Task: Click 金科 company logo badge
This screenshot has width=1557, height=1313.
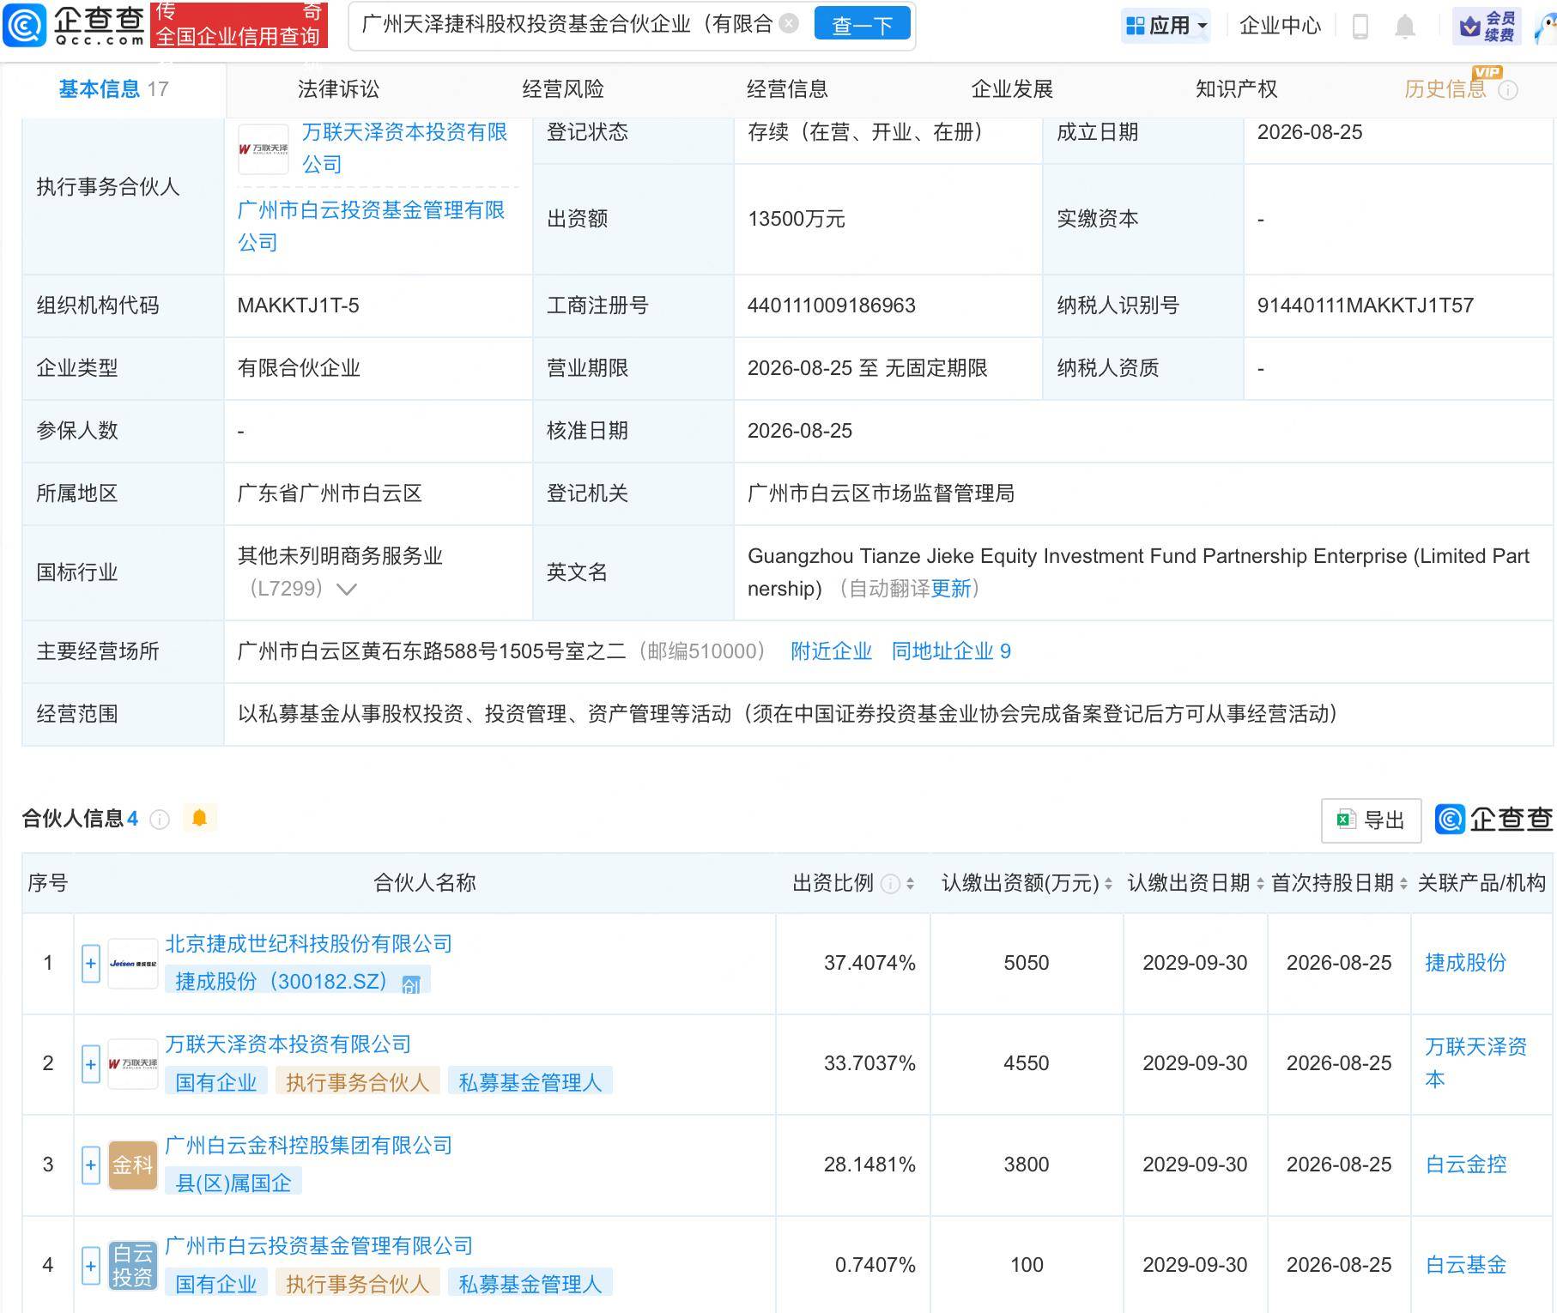Action: [x=133, y=1165]
